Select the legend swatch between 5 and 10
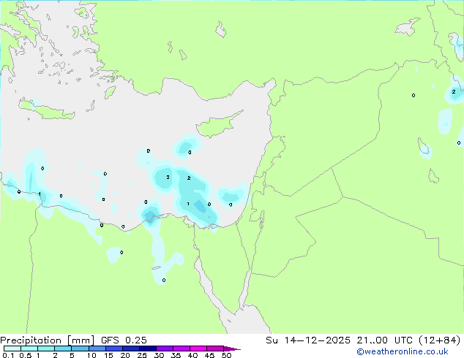The height and width of the screenshot is (358, 464). (80, 349)
